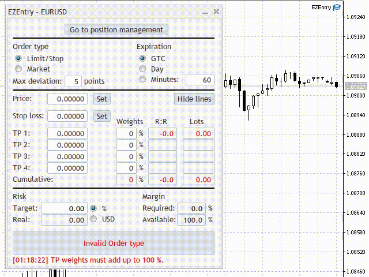Screen dimensions: 369x277
Task: Click the TP 2 price field
Action: 67,145
